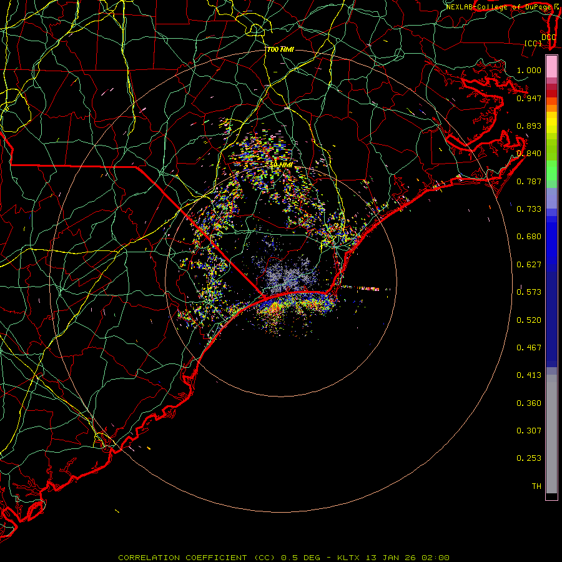Select the 0.947 color scale value
The width and height of the screenshot is (562, 562).
point(529,98)
